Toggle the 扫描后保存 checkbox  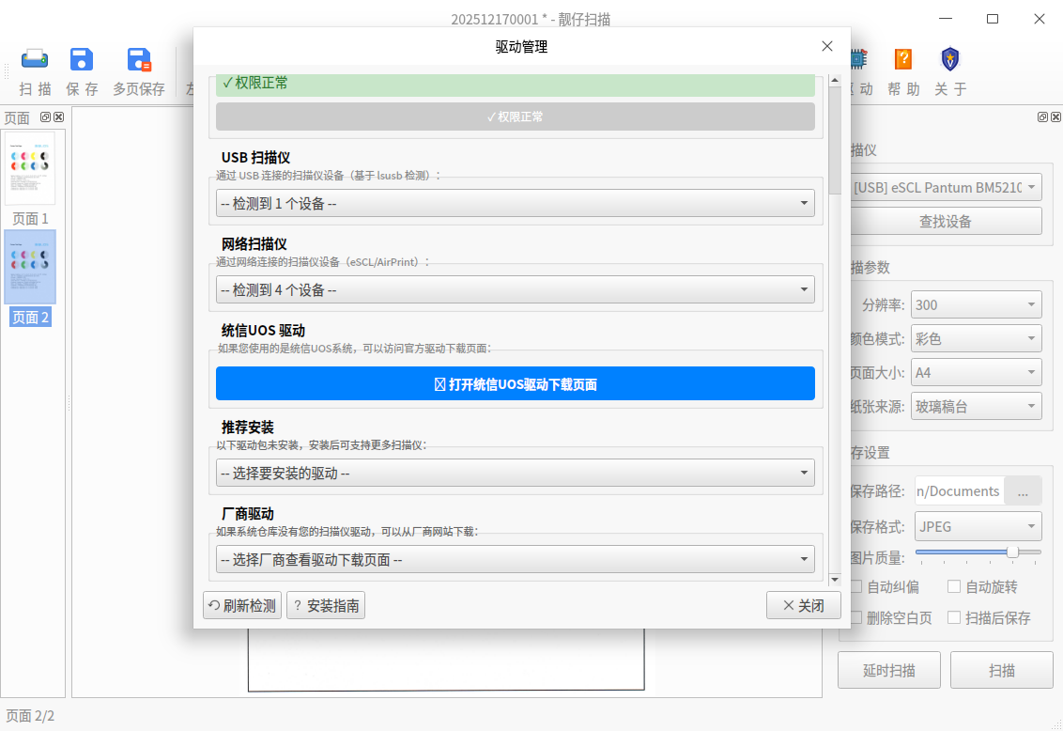[x=954, y=617]
